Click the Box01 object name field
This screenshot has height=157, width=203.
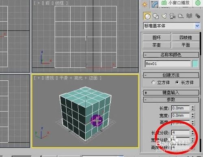coord(168,64)
